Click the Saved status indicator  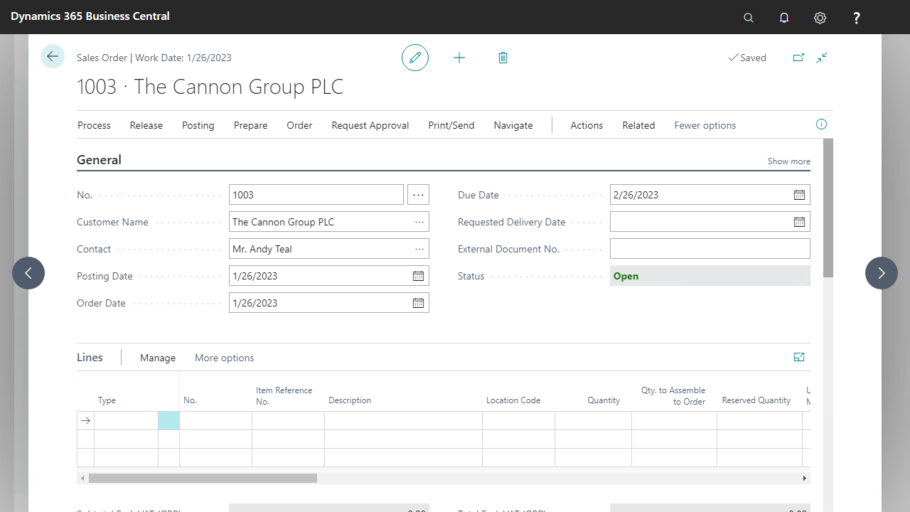[x=747, y=58]
